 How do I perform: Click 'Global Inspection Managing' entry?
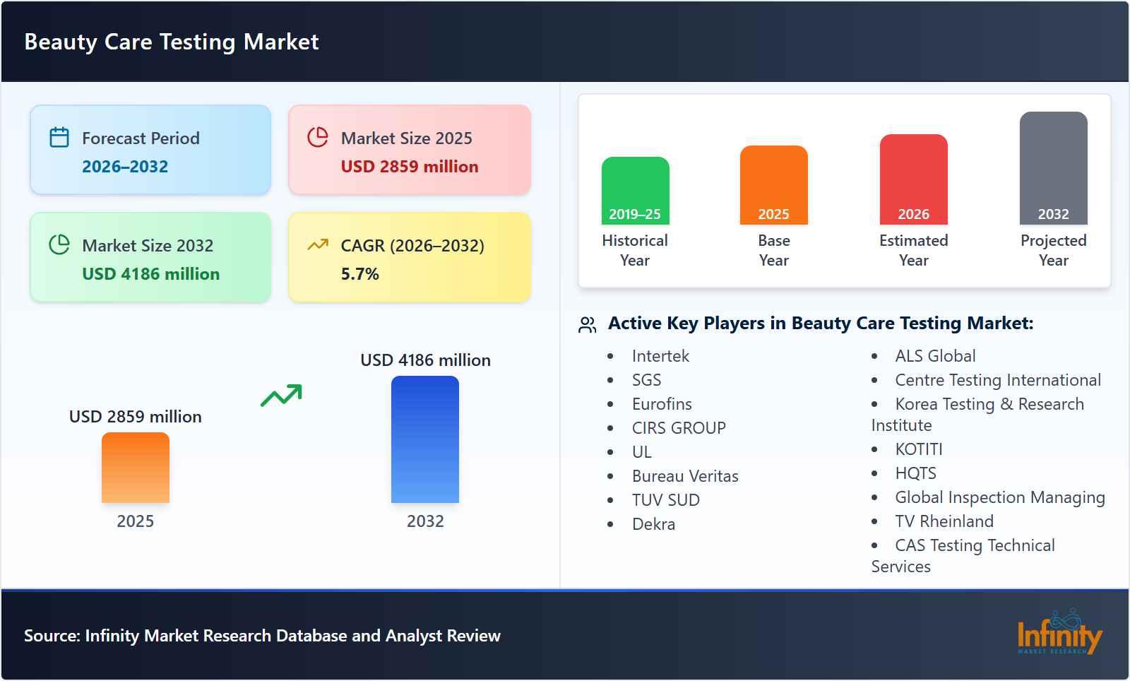(x=1000, y=497)
